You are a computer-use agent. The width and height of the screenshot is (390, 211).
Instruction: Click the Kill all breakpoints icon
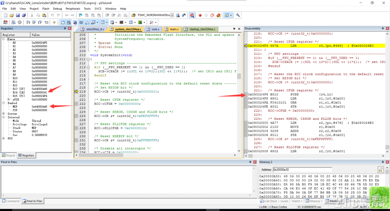pos(218,15)
